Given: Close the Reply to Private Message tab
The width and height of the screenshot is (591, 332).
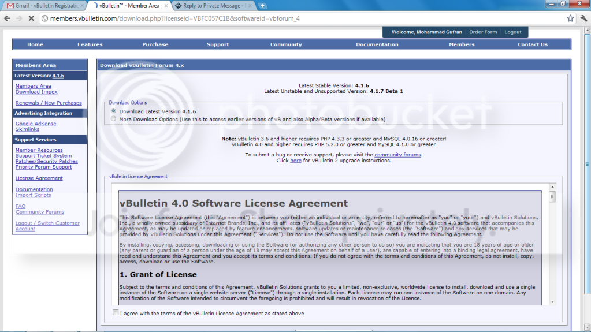Looking at the screenshot, I should [250, 6].
